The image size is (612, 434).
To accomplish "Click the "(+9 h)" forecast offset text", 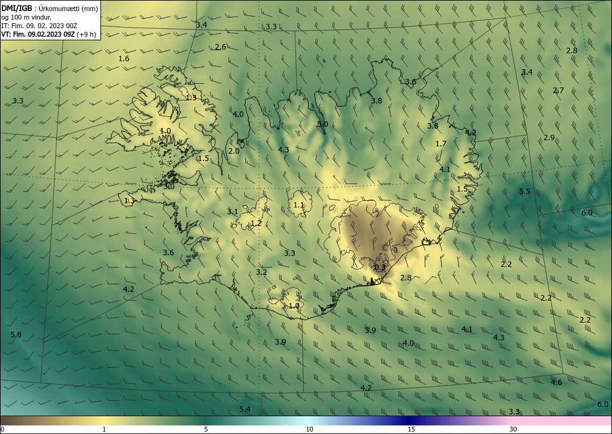I will point(86,34).
